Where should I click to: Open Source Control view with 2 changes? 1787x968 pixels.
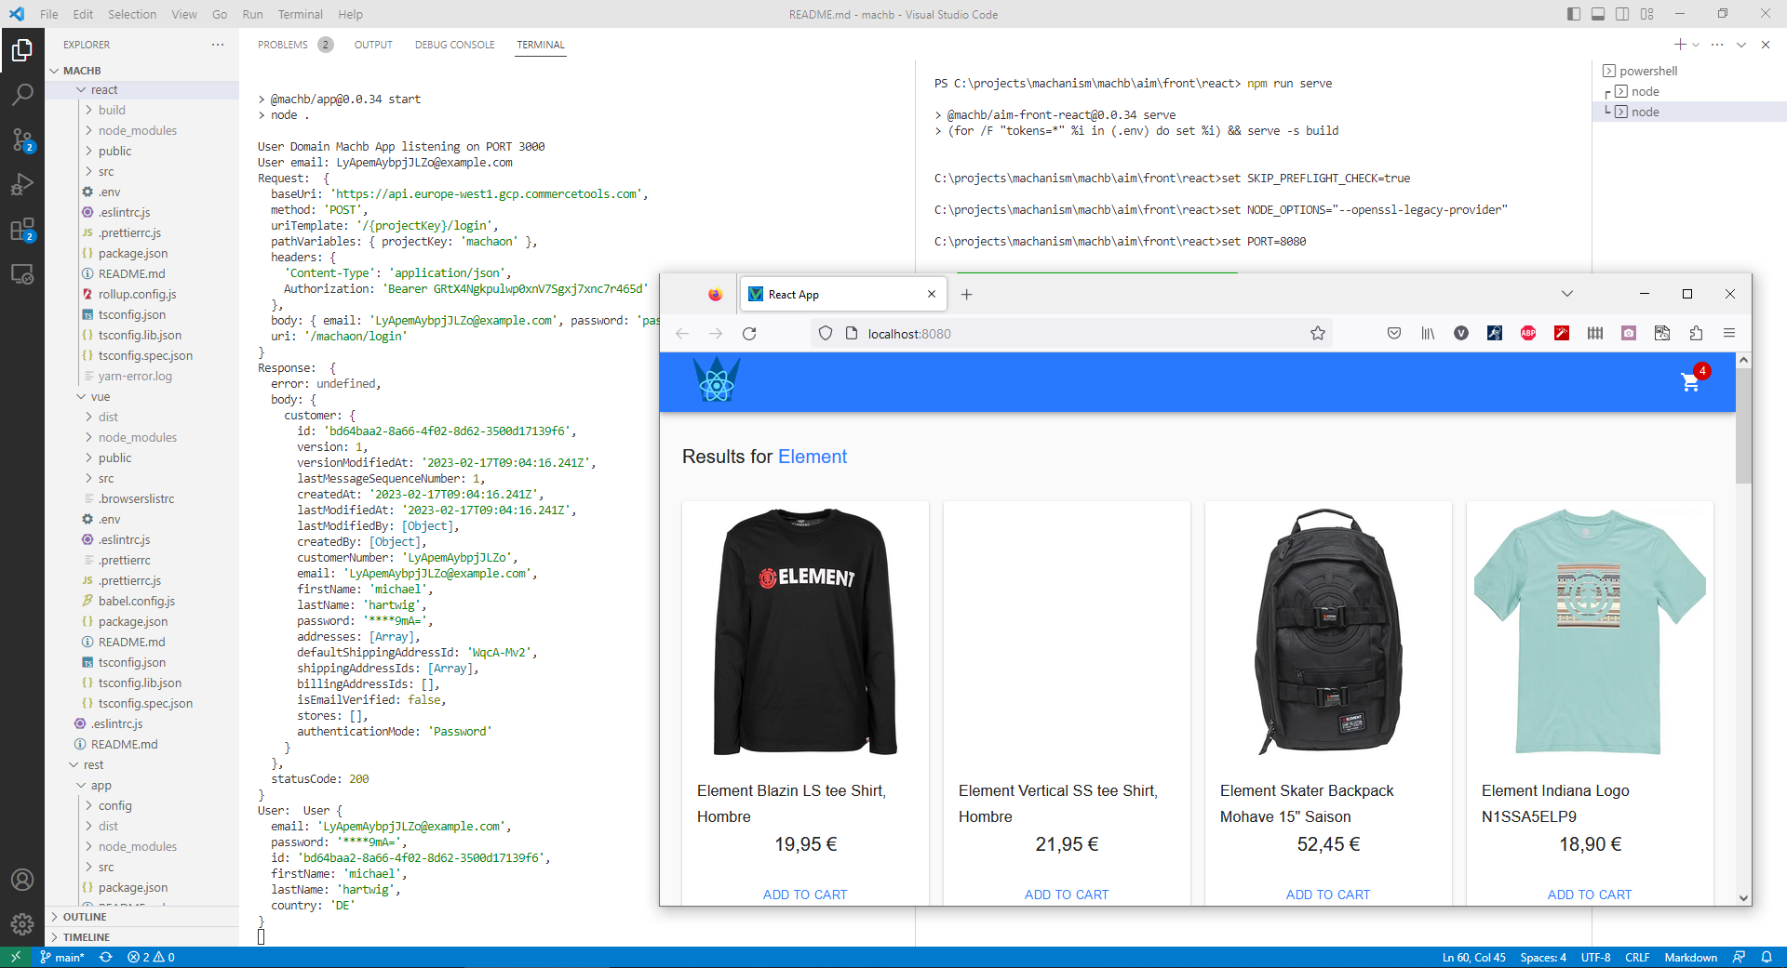point(22,139)
